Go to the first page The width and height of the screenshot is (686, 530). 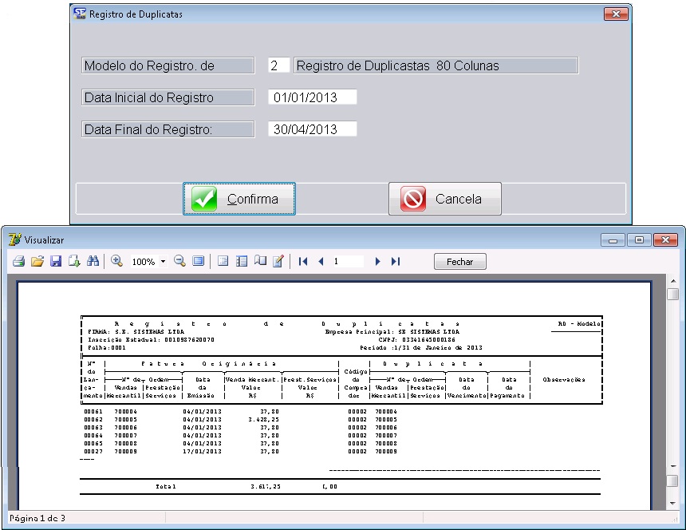tap(303, 261)
